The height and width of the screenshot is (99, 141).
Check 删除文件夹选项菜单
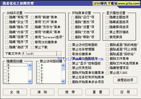pos(107,64)
